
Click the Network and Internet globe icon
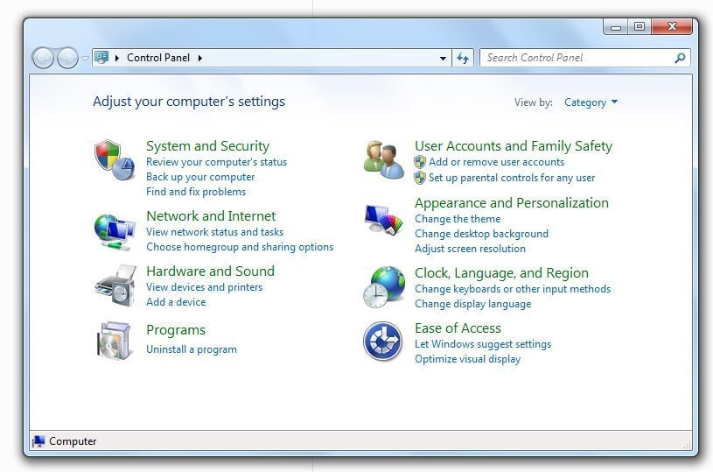tap(114, 232)
